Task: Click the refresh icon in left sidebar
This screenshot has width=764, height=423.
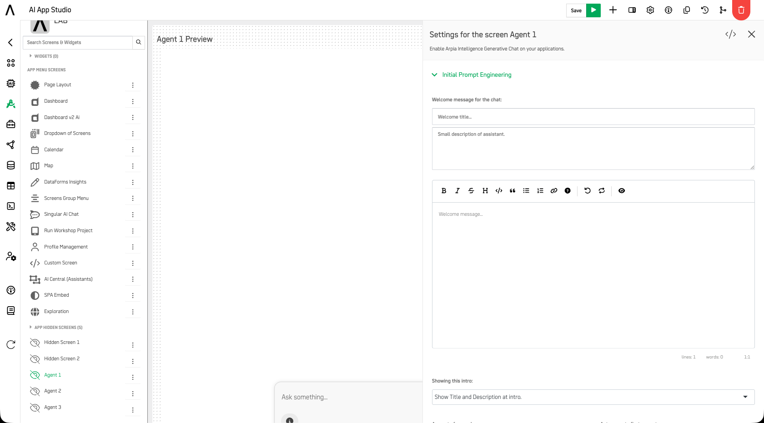Action: [11, 344]
